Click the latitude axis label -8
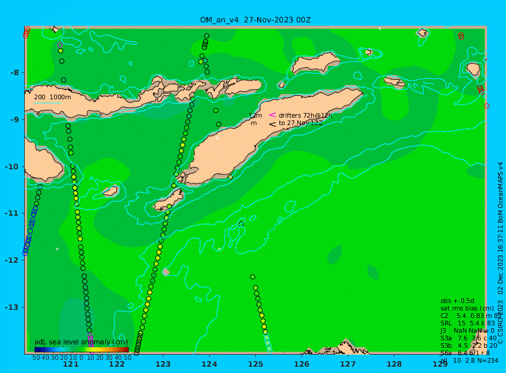Viewport: 506px width, 373px height. [x=14, y=72]
